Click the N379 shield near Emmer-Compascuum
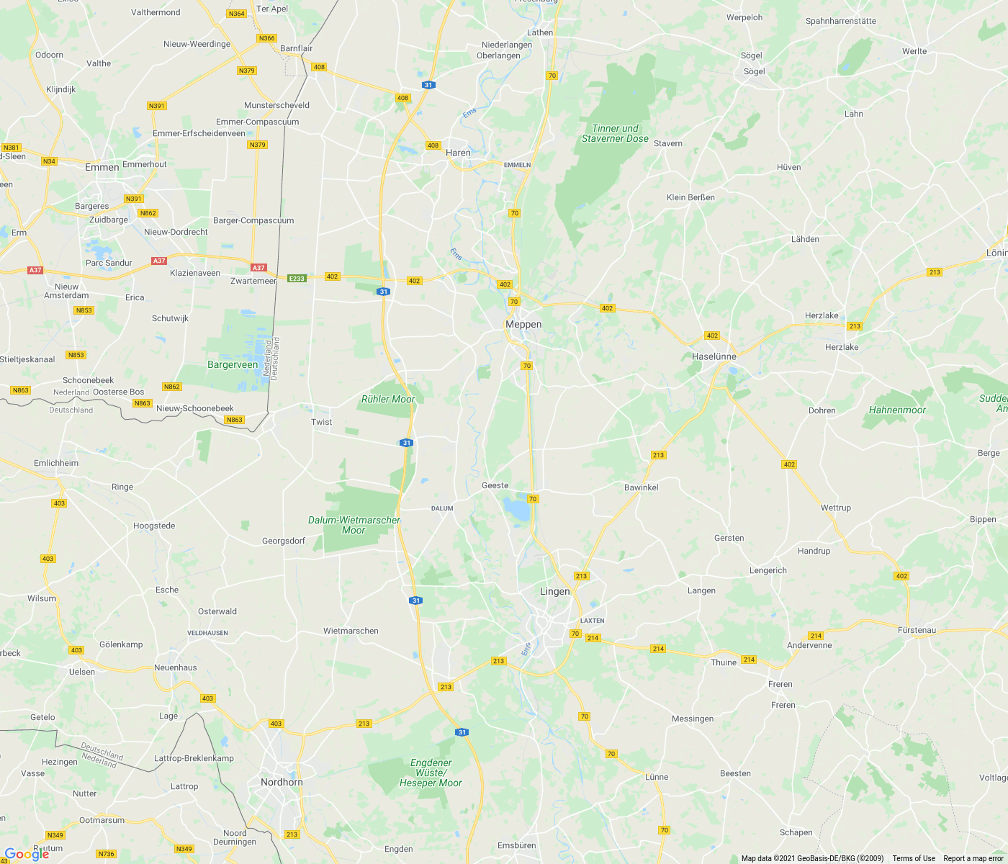This screenshot has height=864, width=1008. click(x=257, y=145)
